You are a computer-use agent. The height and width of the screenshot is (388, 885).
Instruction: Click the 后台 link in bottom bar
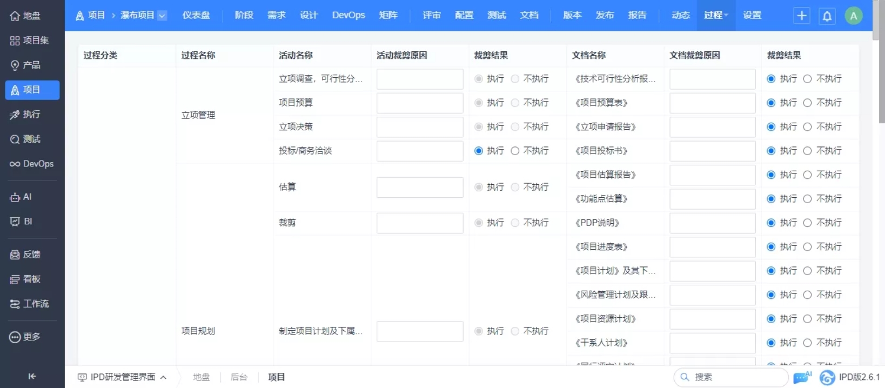(x=239, y=377)
